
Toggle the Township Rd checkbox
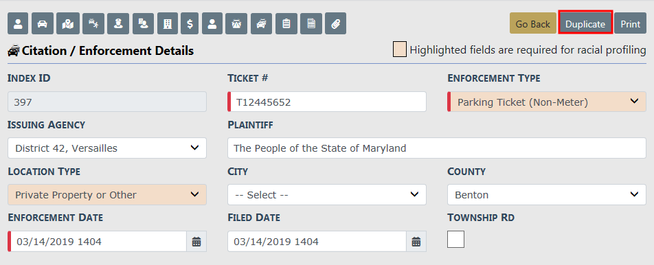pyautogui.click(x=456, y=240)
